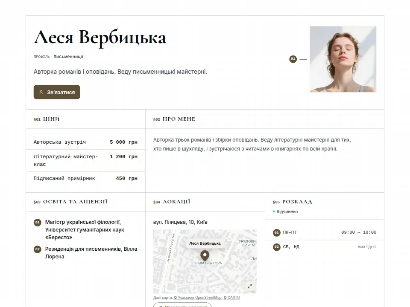
Task: Click the Розклад section heading
Action: pos(297,202)
